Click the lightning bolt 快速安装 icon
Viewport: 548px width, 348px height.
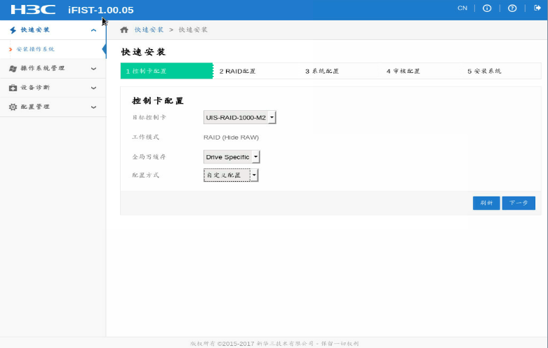tap(13, 30)
